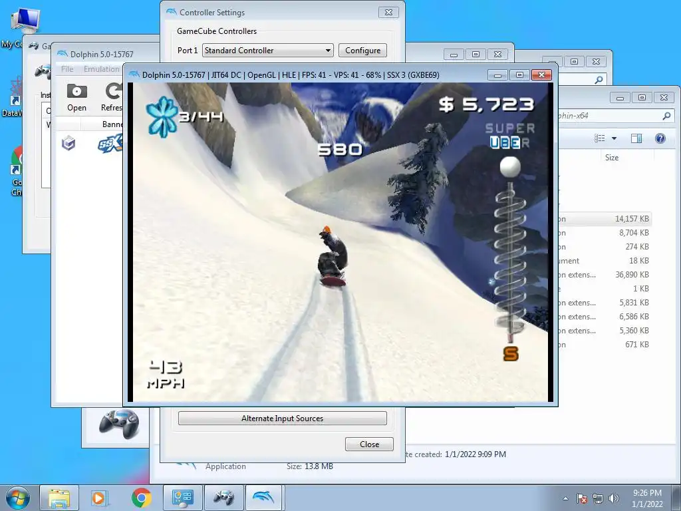
Task: Select the SSX game banner in list
Action: click(110, 144)
